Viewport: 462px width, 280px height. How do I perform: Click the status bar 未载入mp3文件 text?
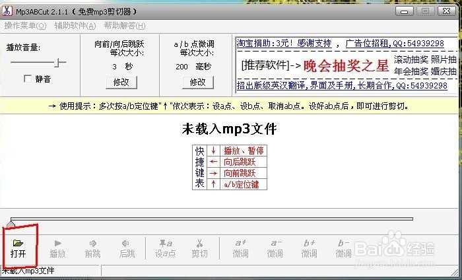pos(28,271)
